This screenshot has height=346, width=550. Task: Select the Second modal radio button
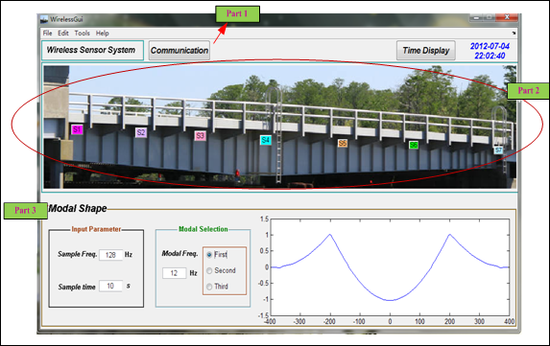(209, 270)
